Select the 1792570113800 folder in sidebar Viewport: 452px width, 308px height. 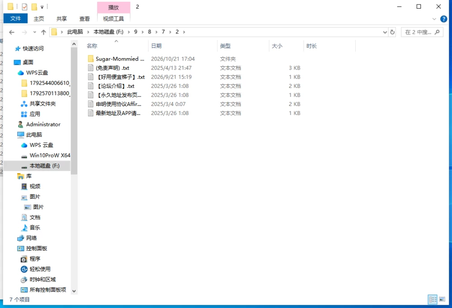(46, 93)
